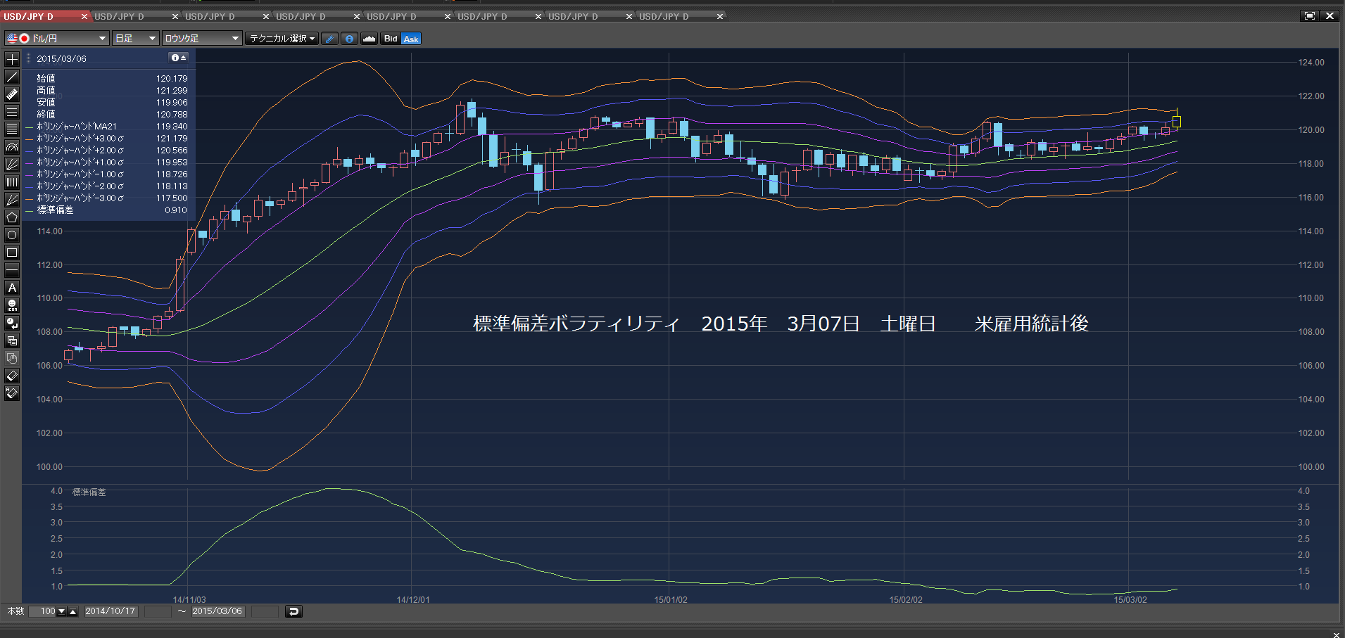Select the eraser tool

point(12,376)
